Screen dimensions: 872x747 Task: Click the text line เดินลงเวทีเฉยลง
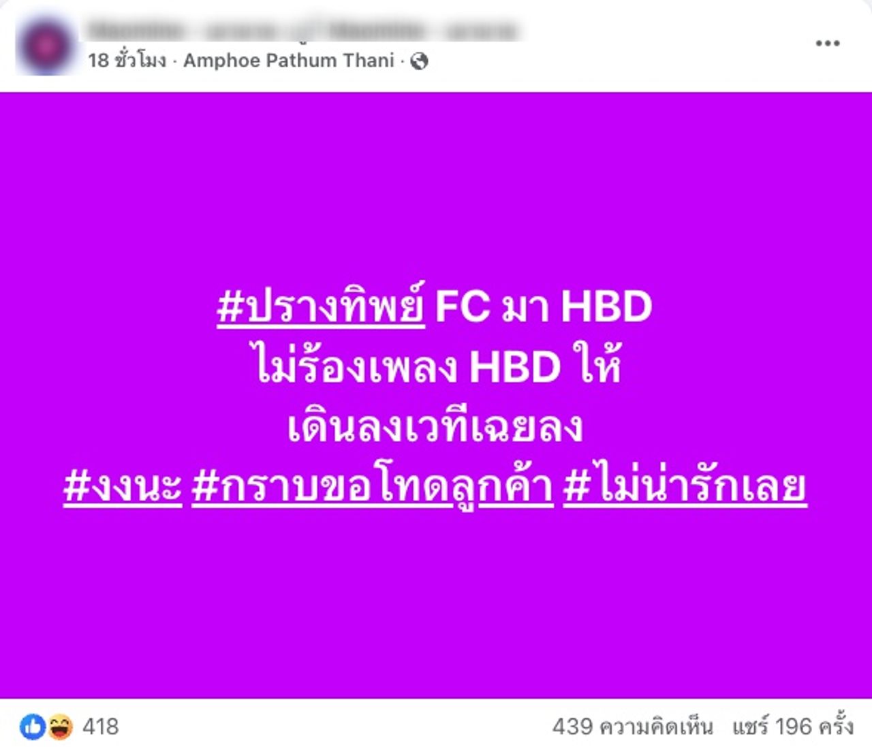click(435, 427)
